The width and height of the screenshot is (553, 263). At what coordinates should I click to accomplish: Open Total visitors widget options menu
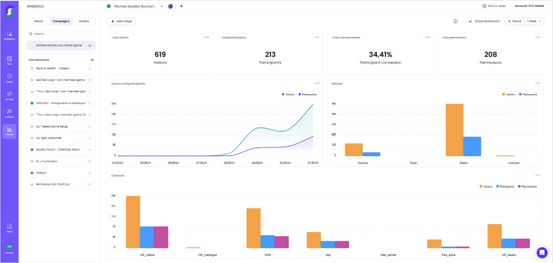tap(207, 37)
